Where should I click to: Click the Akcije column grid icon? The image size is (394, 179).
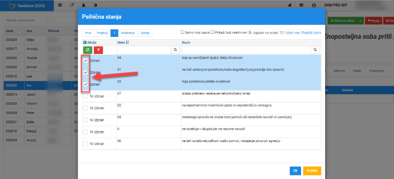tap(85, 42)
